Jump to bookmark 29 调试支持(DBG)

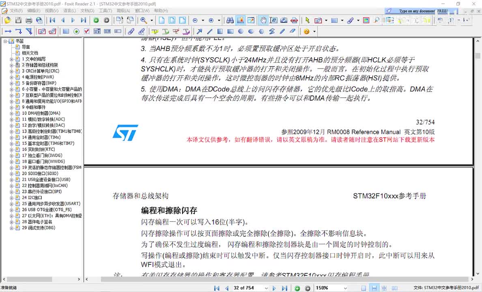tap(39, 228)
